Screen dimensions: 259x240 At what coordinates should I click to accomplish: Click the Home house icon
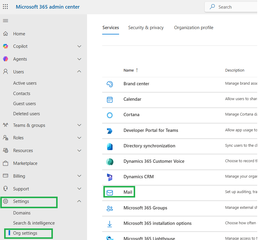tap(5, 34)
